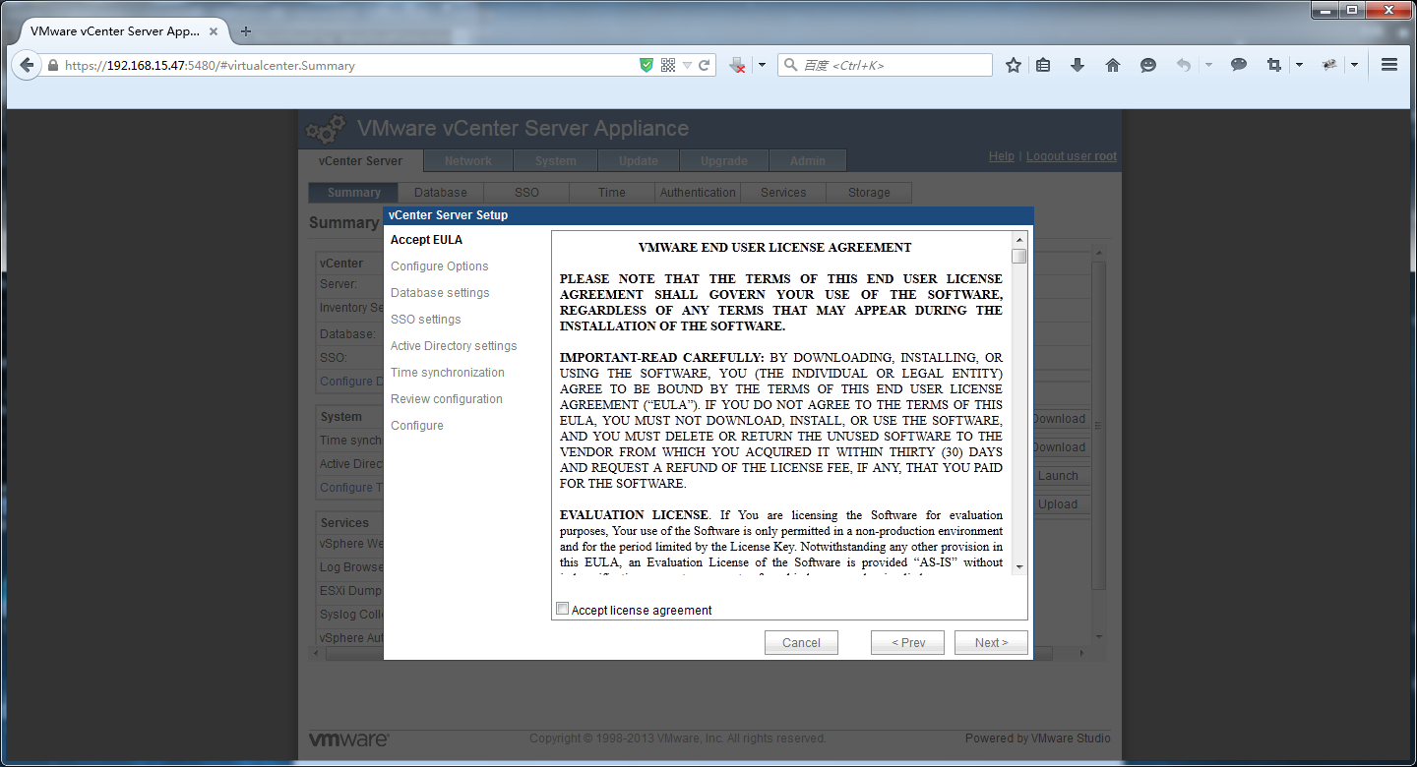Screen dimensions: 1417x767
Task: Open dropdown beside the bug add-on icon
Action: 1354,65
